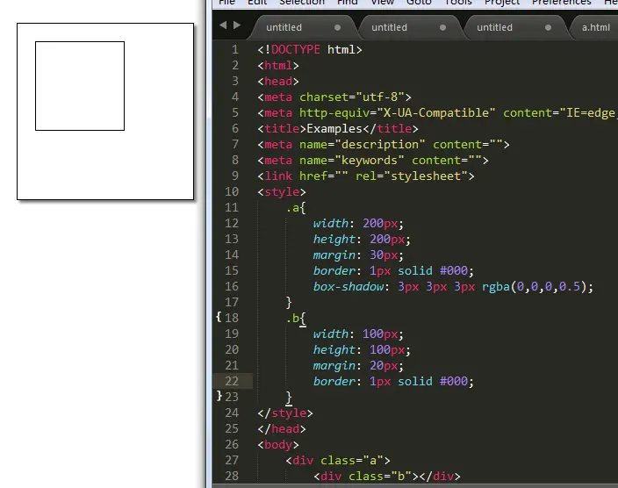Click the forward tab navigation arrow
618x488 pixels.
237,25
